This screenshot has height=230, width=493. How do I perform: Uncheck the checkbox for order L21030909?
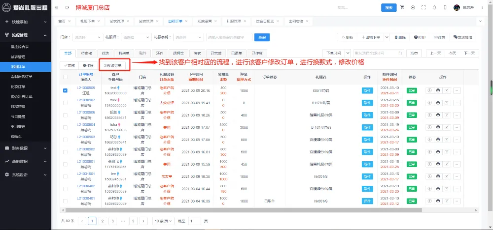pyautogui.click(x=66, y=90)
